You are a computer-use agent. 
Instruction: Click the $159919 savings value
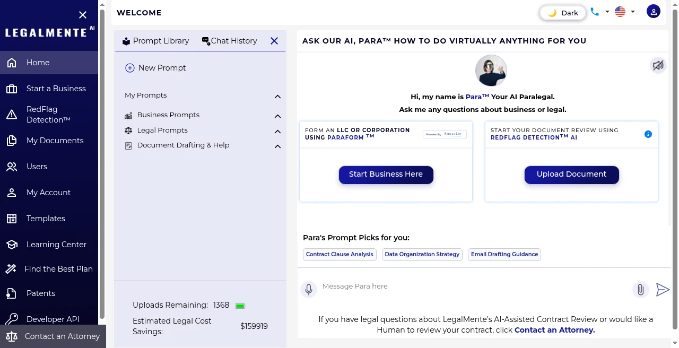pos(254,326)
